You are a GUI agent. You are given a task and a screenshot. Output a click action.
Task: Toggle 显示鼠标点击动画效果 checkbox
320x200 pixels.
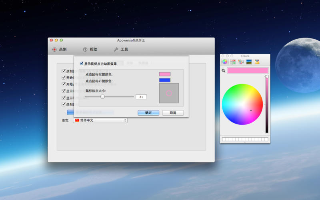82,64
